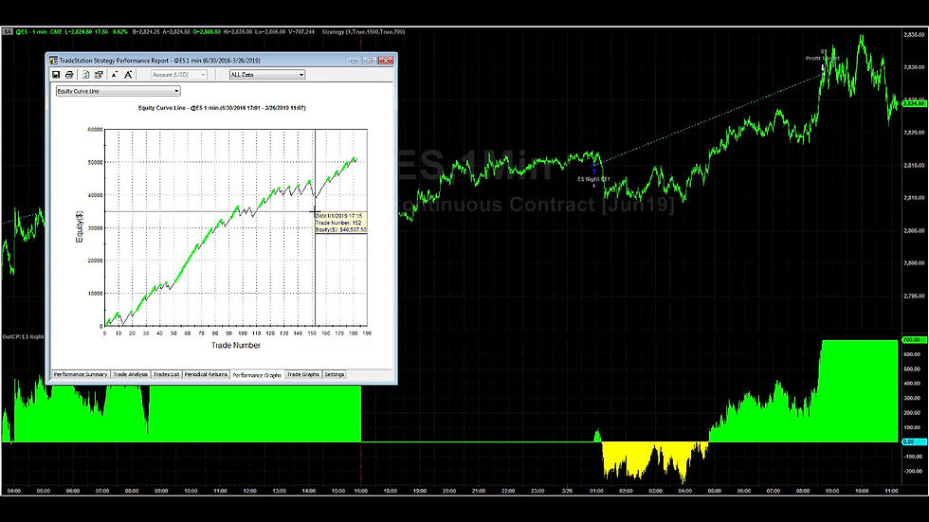Image resolution: width=929 pixels, height=522 pixels.
Task: Refresh the performance report data
Action: pyautogui.click(x=85, y=75)
